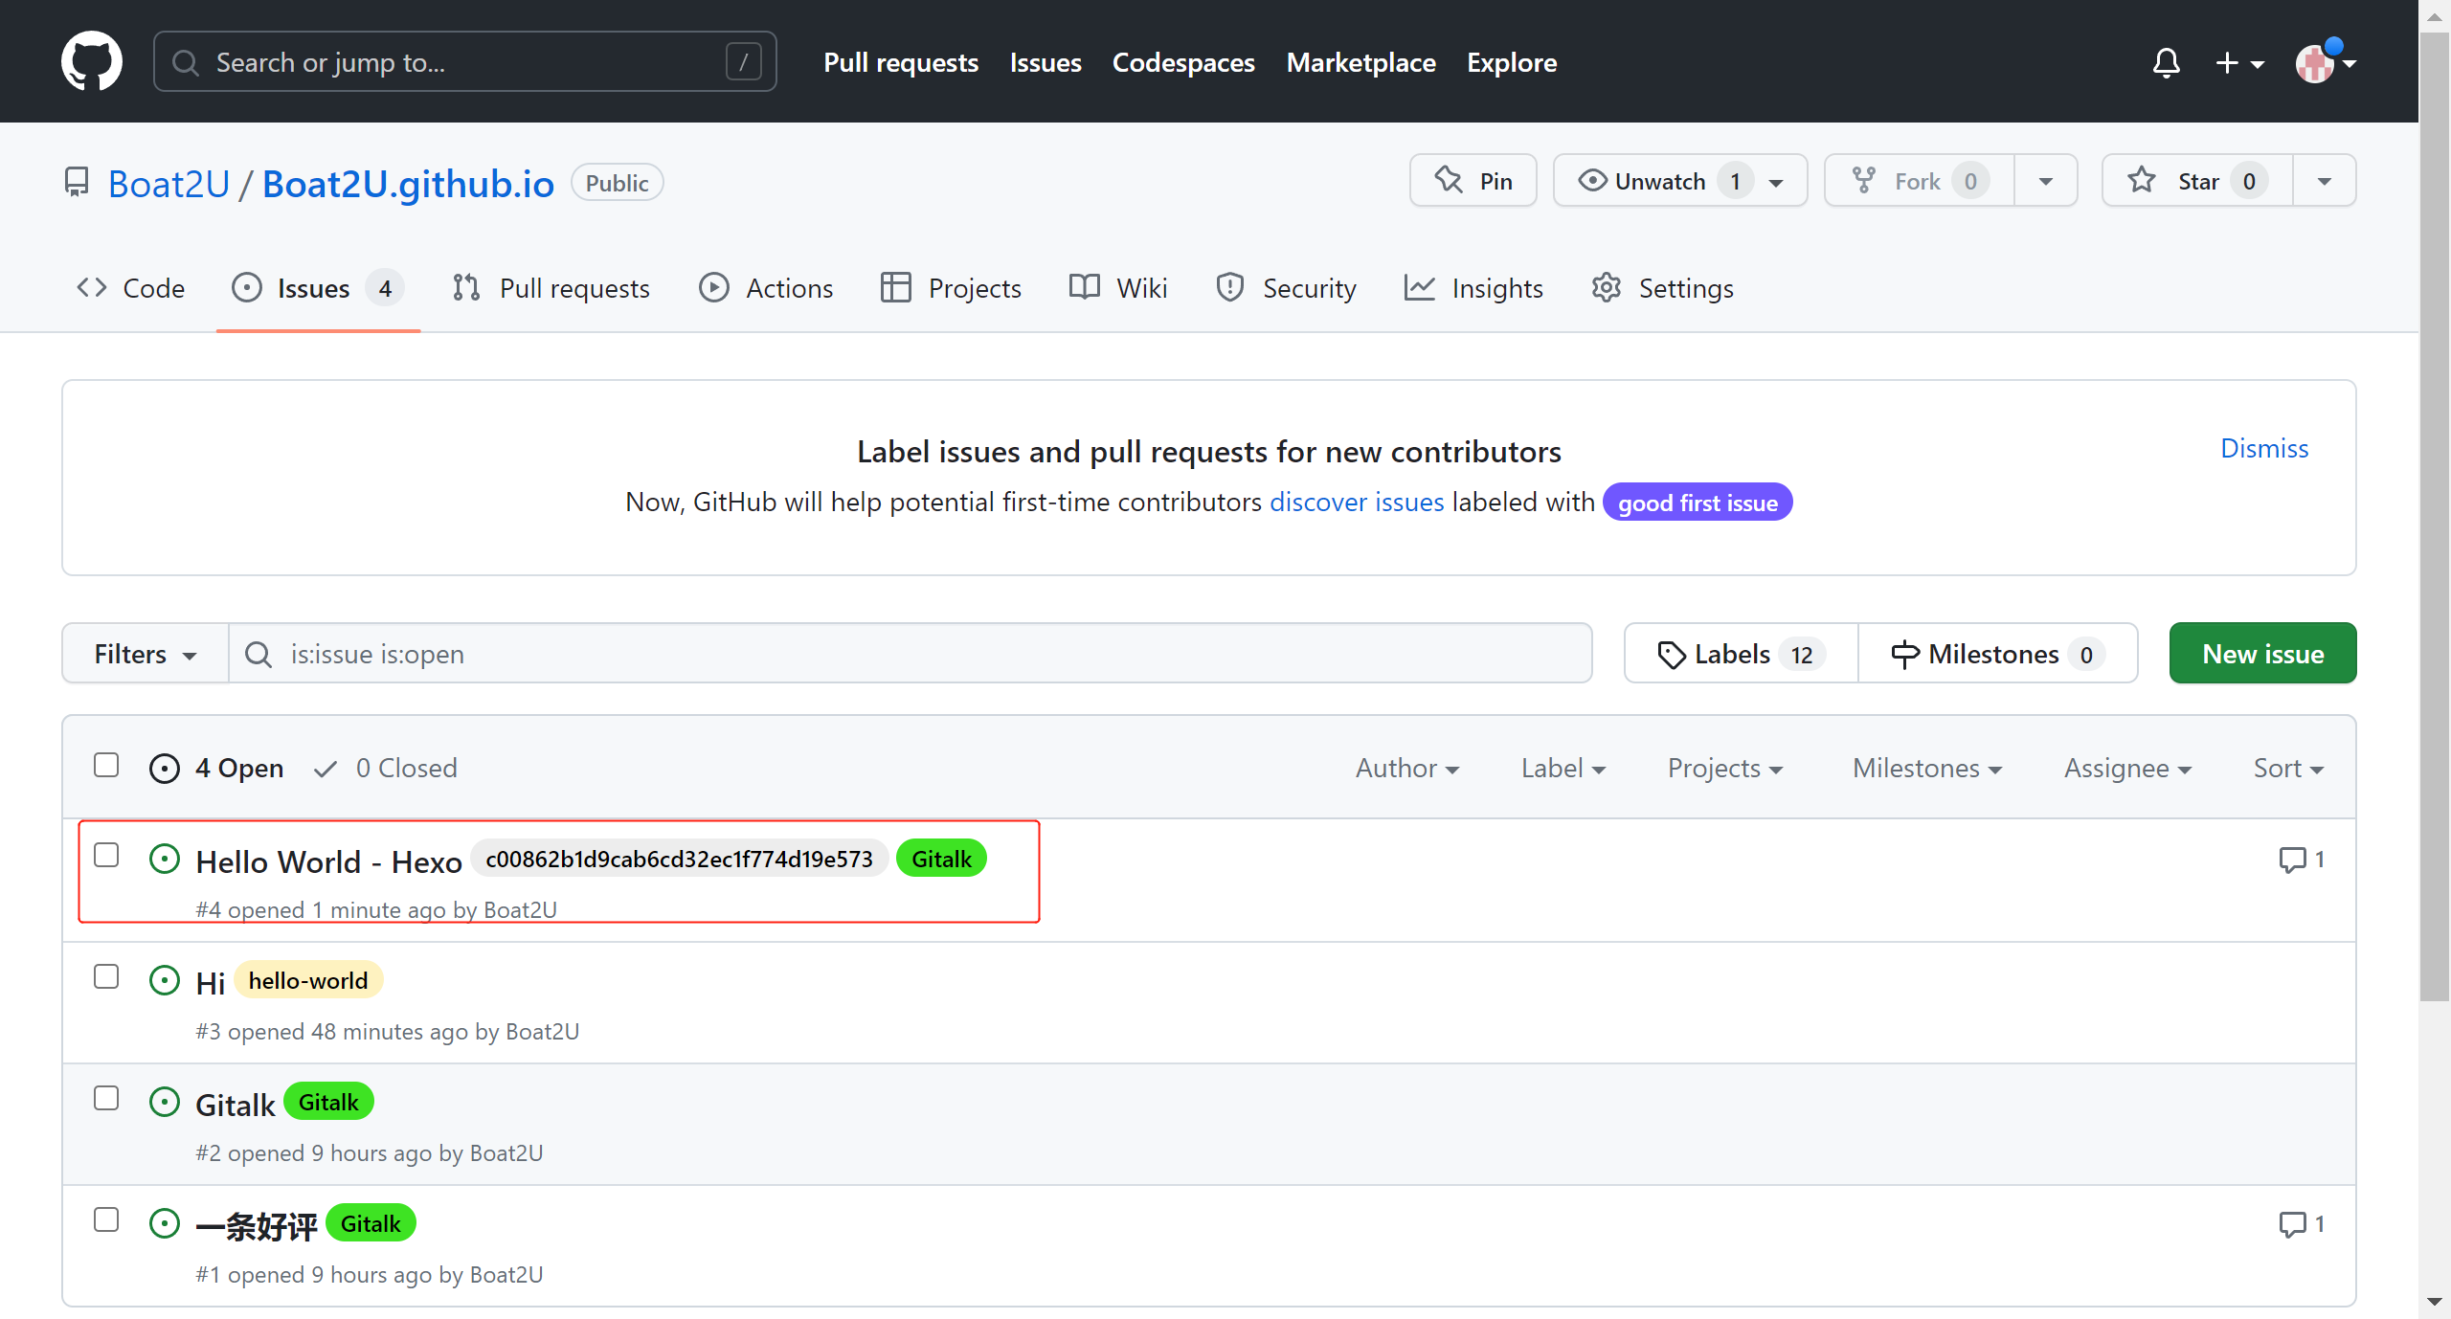
Task: Open the plus create-new menu
Action: (x=2239, y=63)
